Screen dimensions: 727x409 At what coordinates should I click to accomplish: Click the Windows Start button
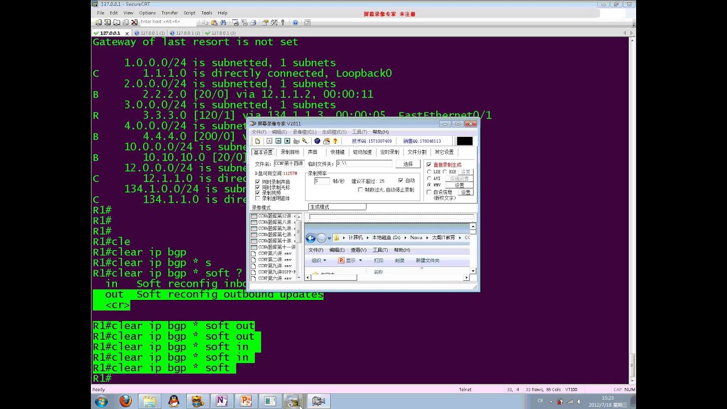coord(102,402)
